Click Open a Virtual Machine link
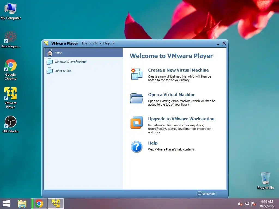 [x=172, y=94]
